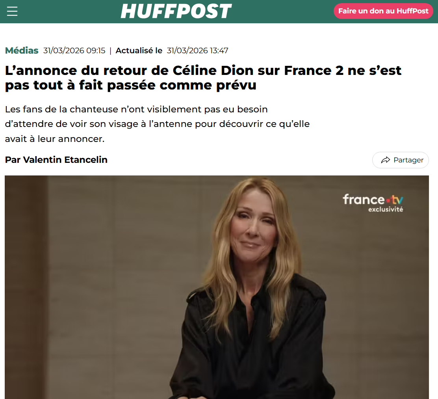Image resolution: width=438 pixels, height=399 pixels.
Task: Click 'avait à leur annoncer' subheading line
Action: [x=55, y=139]
